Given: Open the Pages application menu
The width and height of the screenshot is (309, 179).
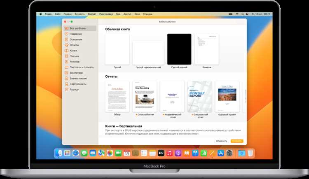Looking at the screenshot, I should point(48,14).
